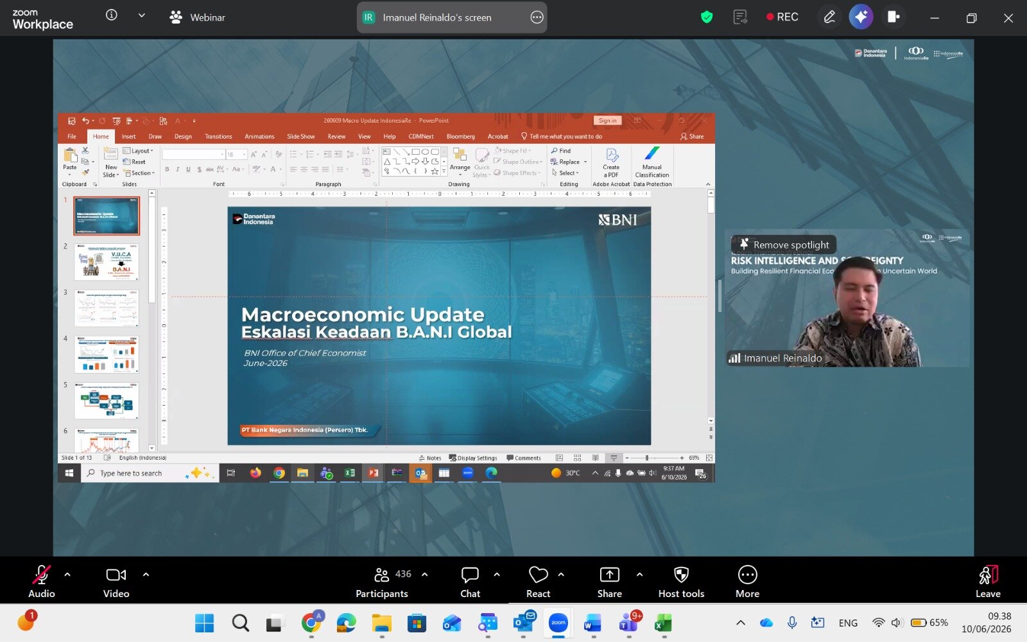Select the Transitions tab in shared PowerPoint
Viewport: 1027px width, 642px height.
pos(218,136)
